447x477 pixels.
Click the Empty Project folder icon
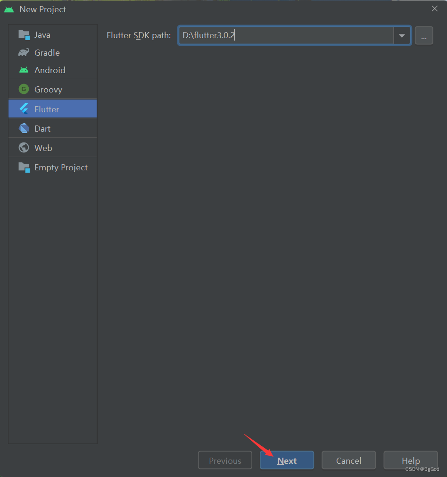[24, 167]
